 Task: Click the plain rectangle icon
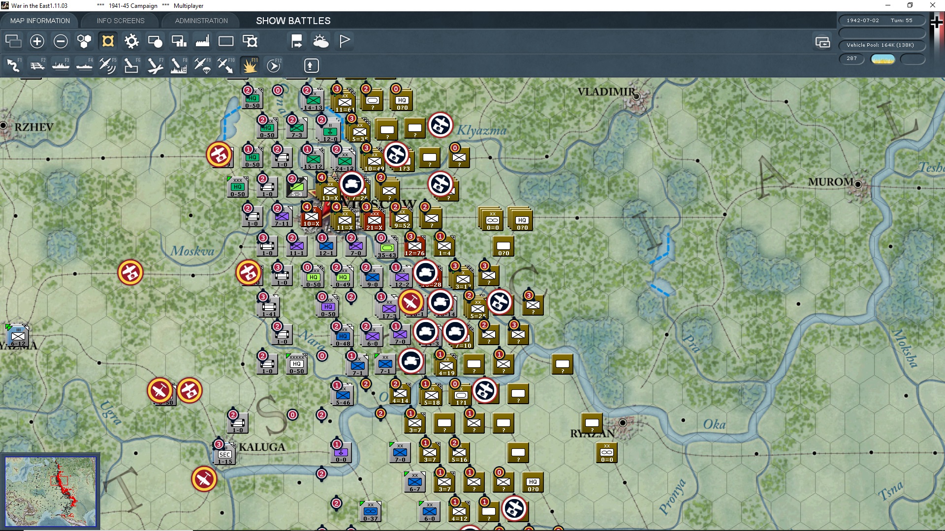[226, 41]
